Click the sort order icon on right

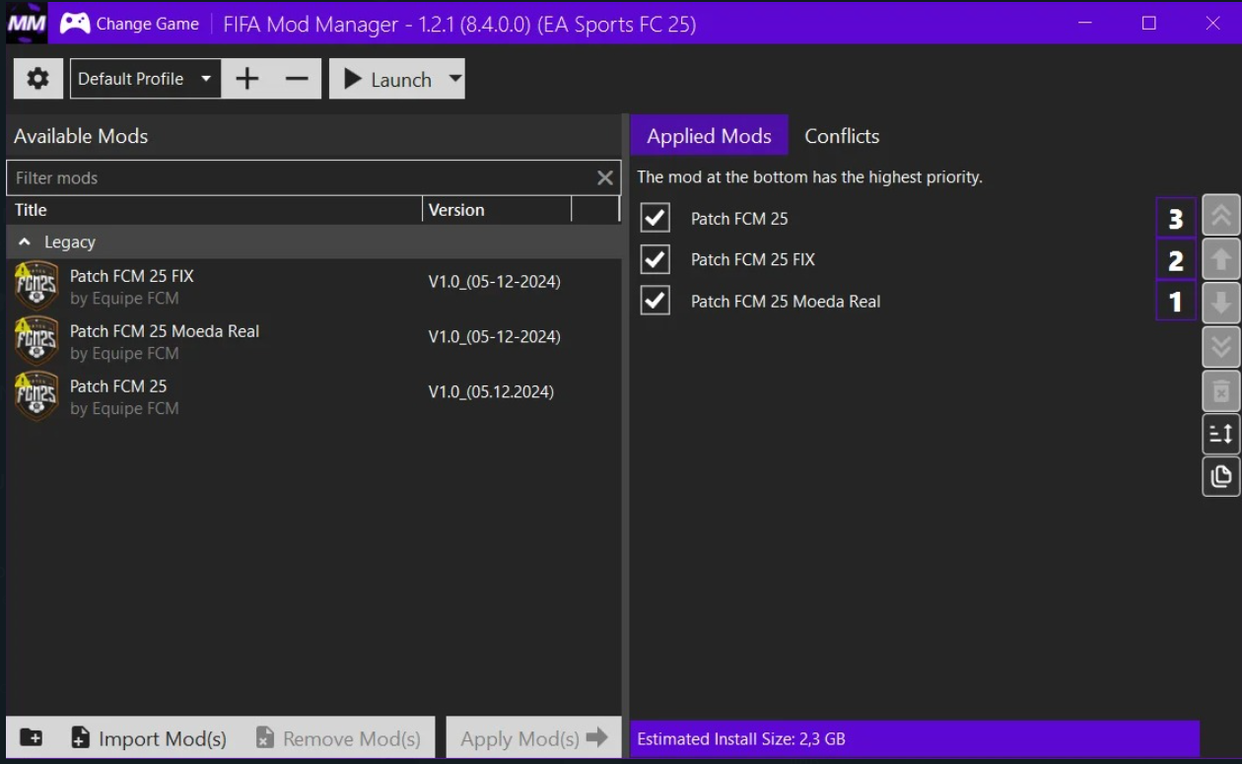tap(1220, 434)
